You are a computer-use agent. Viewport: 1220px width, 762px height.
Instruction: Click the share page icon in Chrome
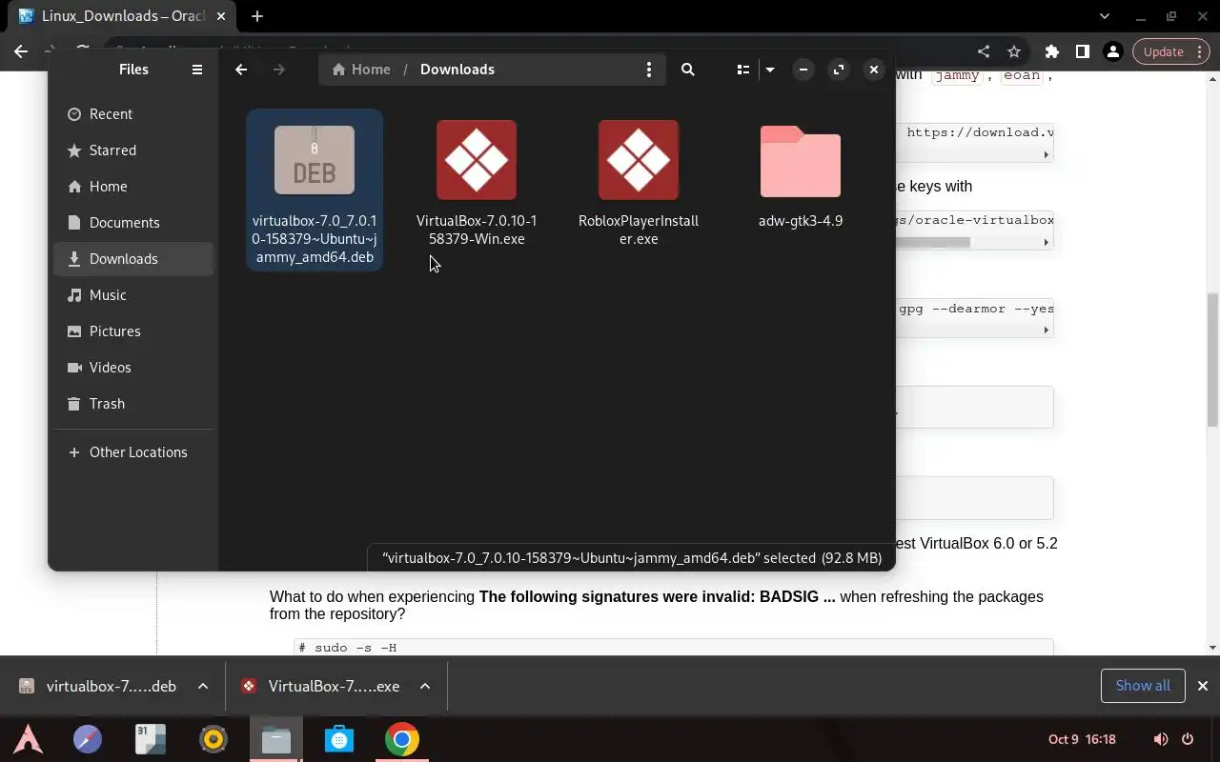click(984, 51)
